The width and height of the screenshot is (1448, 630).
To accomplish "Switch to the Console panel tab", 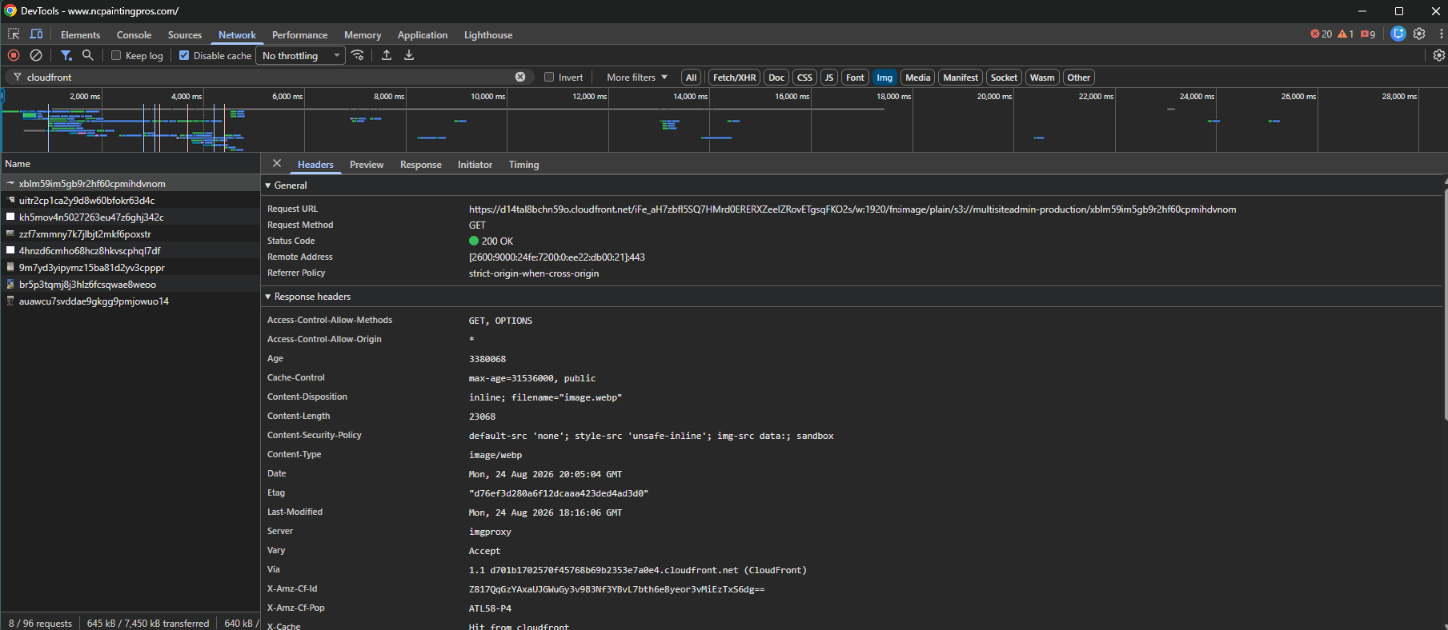I will click(x=134, y=35).
